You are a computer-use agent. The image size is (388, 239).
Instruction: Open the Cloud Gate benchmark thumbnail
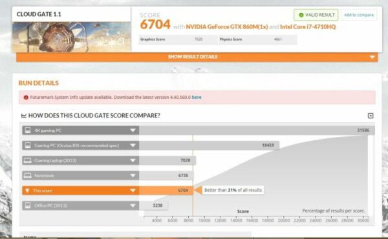click(x=72, y=37)
